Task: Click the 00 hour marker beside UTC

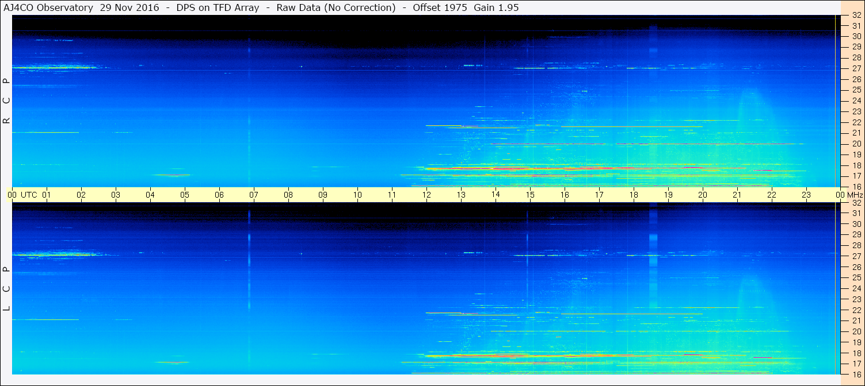Action: 12,195
